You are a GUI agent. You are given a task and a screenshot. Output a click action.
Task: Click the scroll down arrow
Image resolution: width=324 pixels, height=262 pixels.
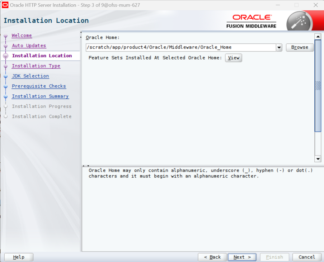(x=318, y=159)
